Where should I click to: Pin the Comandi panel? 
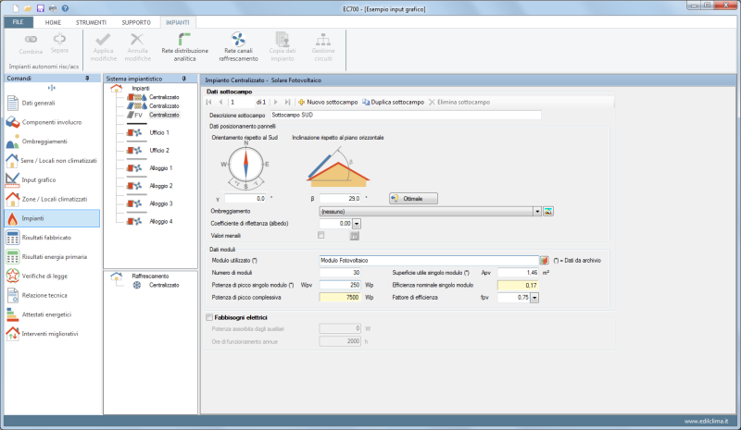click(x=87, y=79)
